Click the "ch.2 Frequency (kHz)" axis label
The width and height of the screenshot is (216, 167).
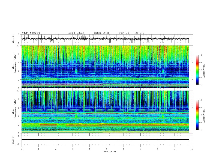(x=14, y=109)
